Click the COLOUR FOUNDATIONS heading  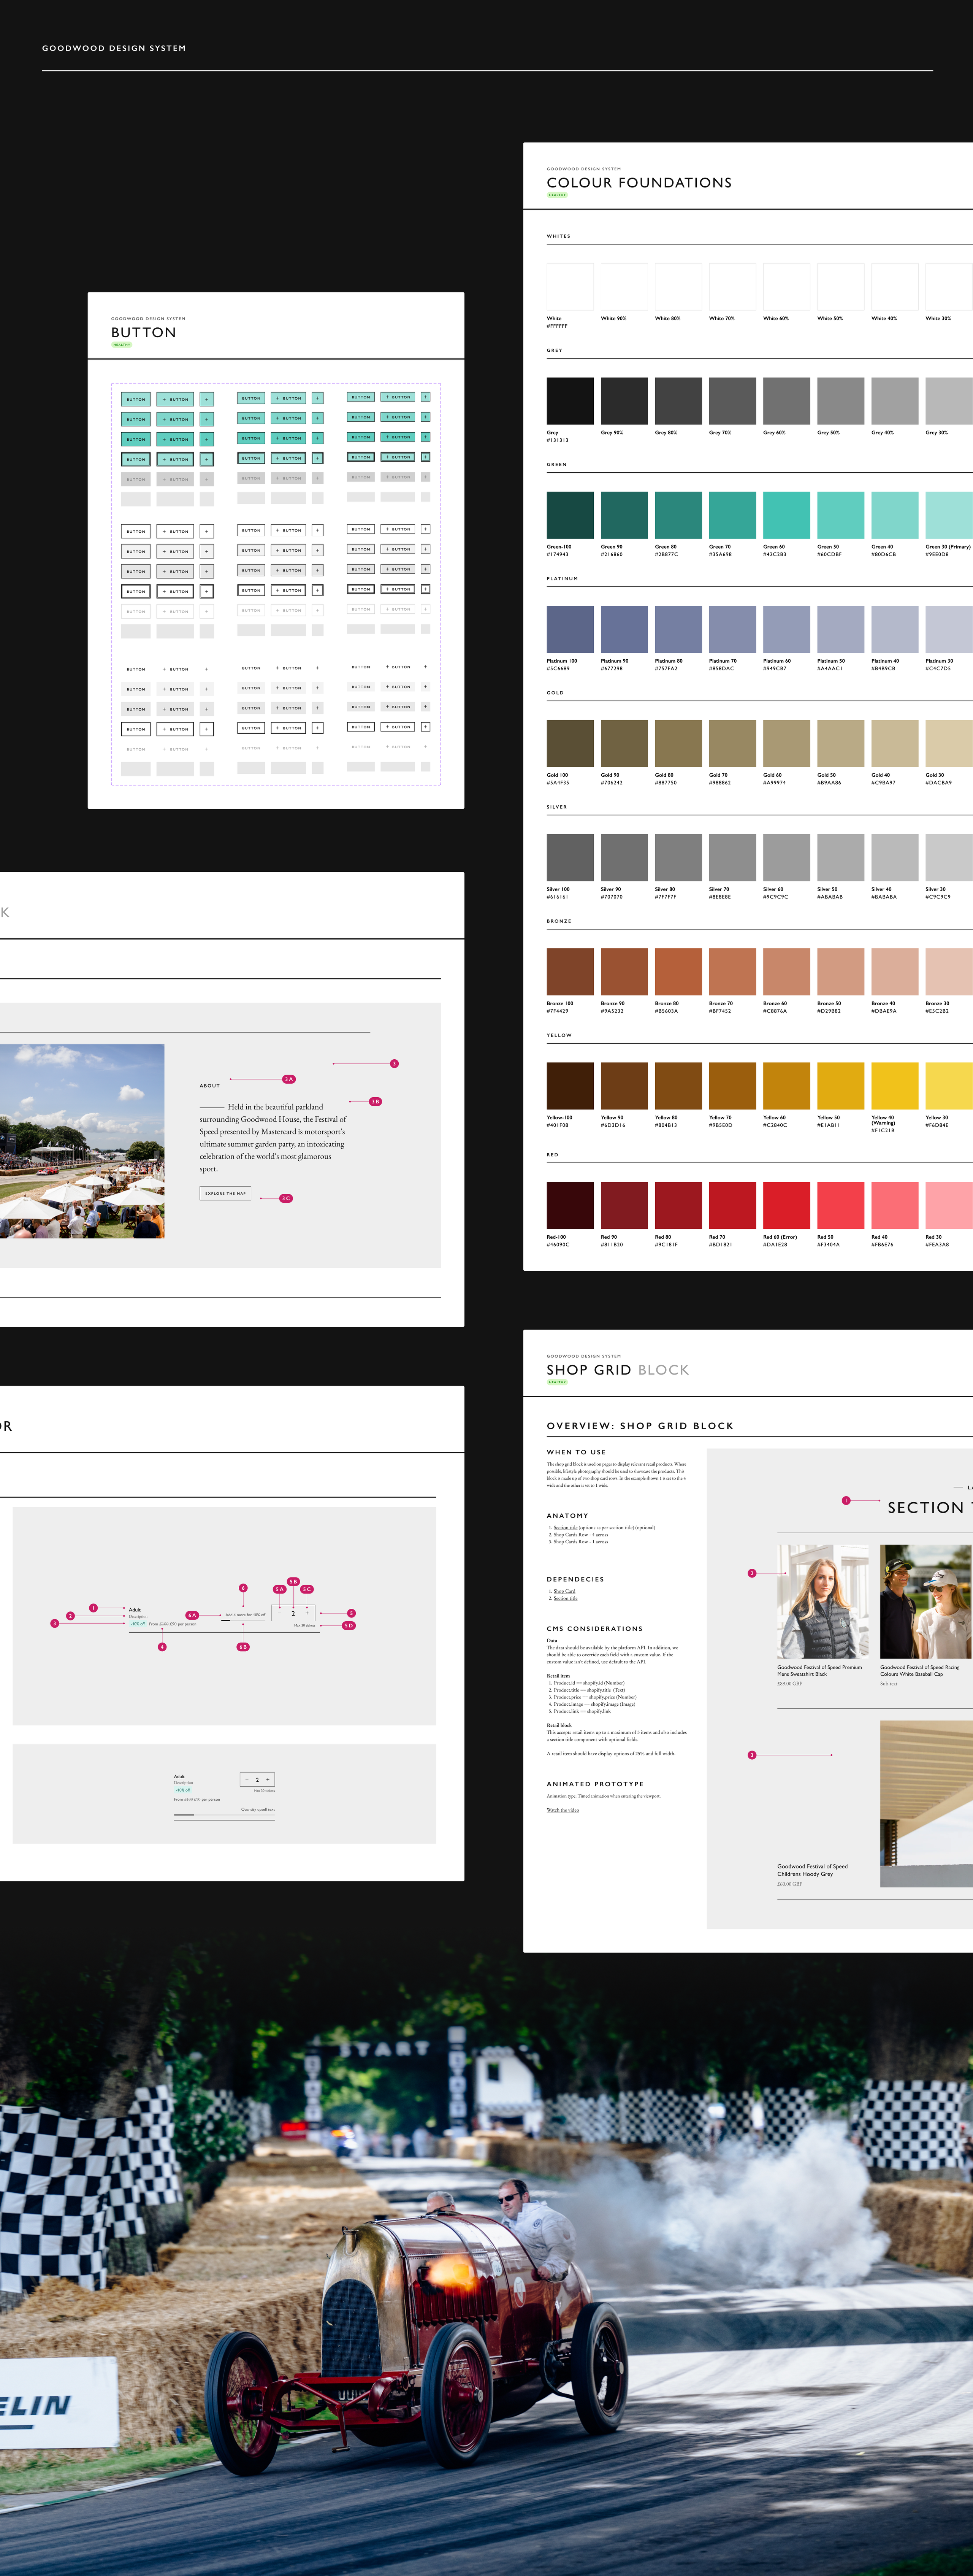click(x=639, y=183)
